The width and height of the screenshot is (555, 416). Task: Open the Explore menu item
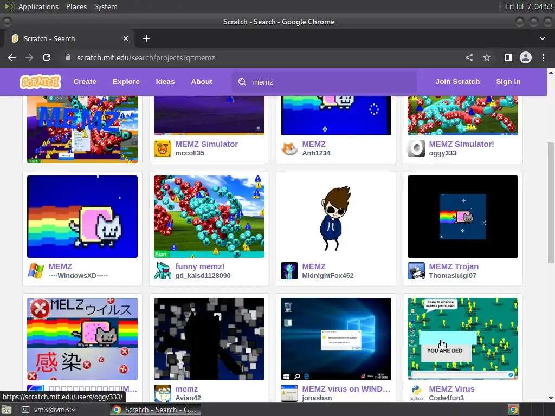click(x=126, y=82)
